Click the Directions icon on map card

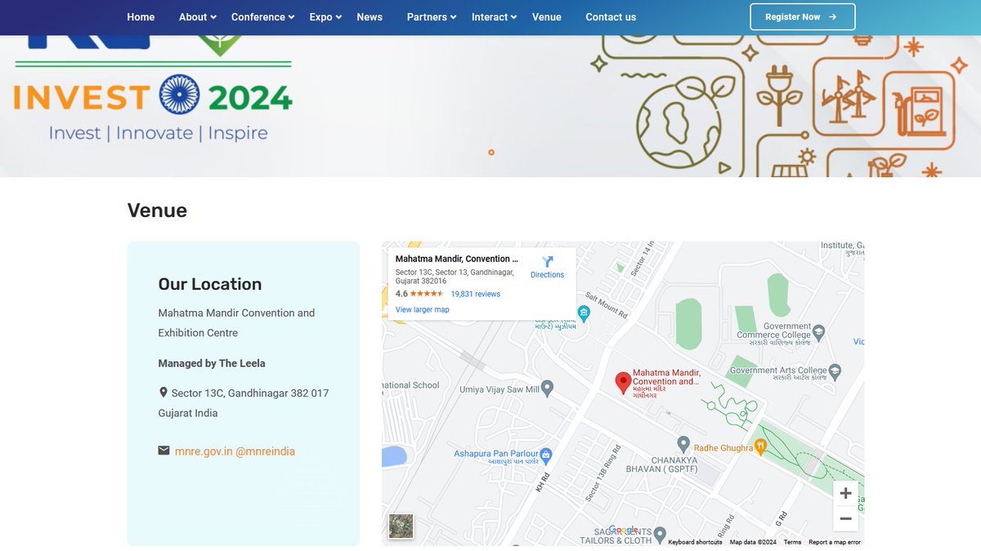tap(548, 262)
